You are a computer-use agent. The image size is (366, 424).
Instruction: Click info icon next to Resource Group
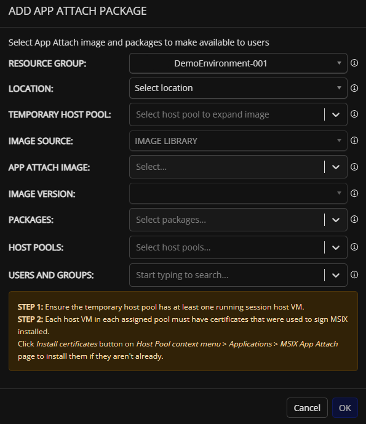click(354, 63)
